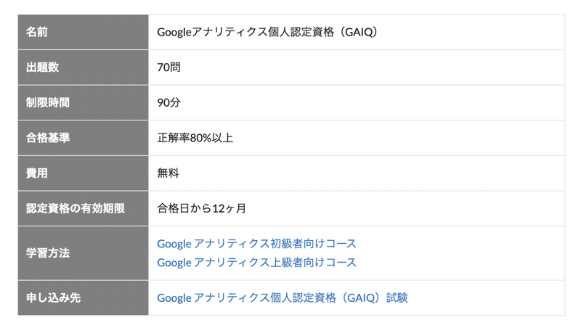Click the 申し込み先 header cell
Screen dimensions: 581x333
(84, 298)
